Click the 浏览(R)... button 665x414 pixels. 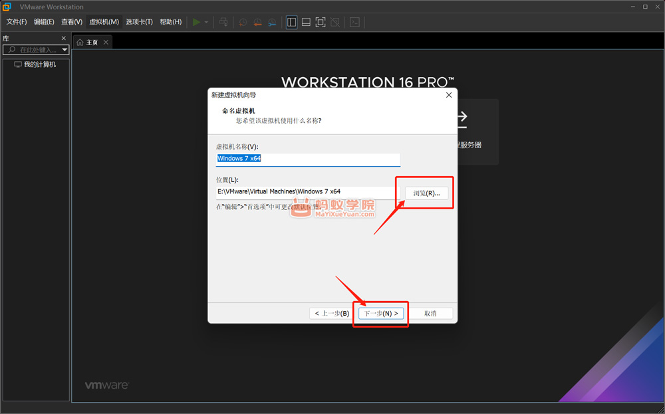pyautogui.click(x=427, y=193)
